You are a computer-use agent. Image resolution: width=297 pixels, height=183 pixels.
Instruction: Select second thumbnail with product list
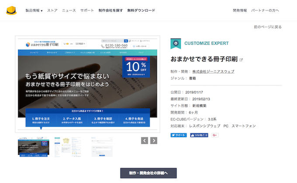tap(68, 147)
